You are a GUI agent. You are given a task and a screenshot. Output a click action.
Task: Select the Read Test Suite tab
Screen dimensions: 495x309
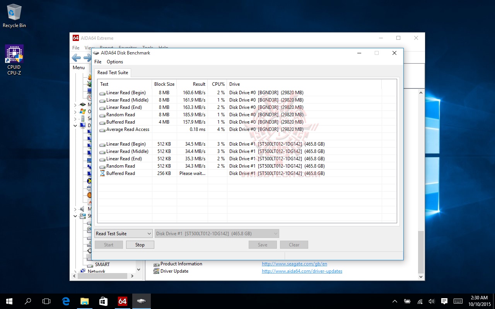click(x=113, y=73)
